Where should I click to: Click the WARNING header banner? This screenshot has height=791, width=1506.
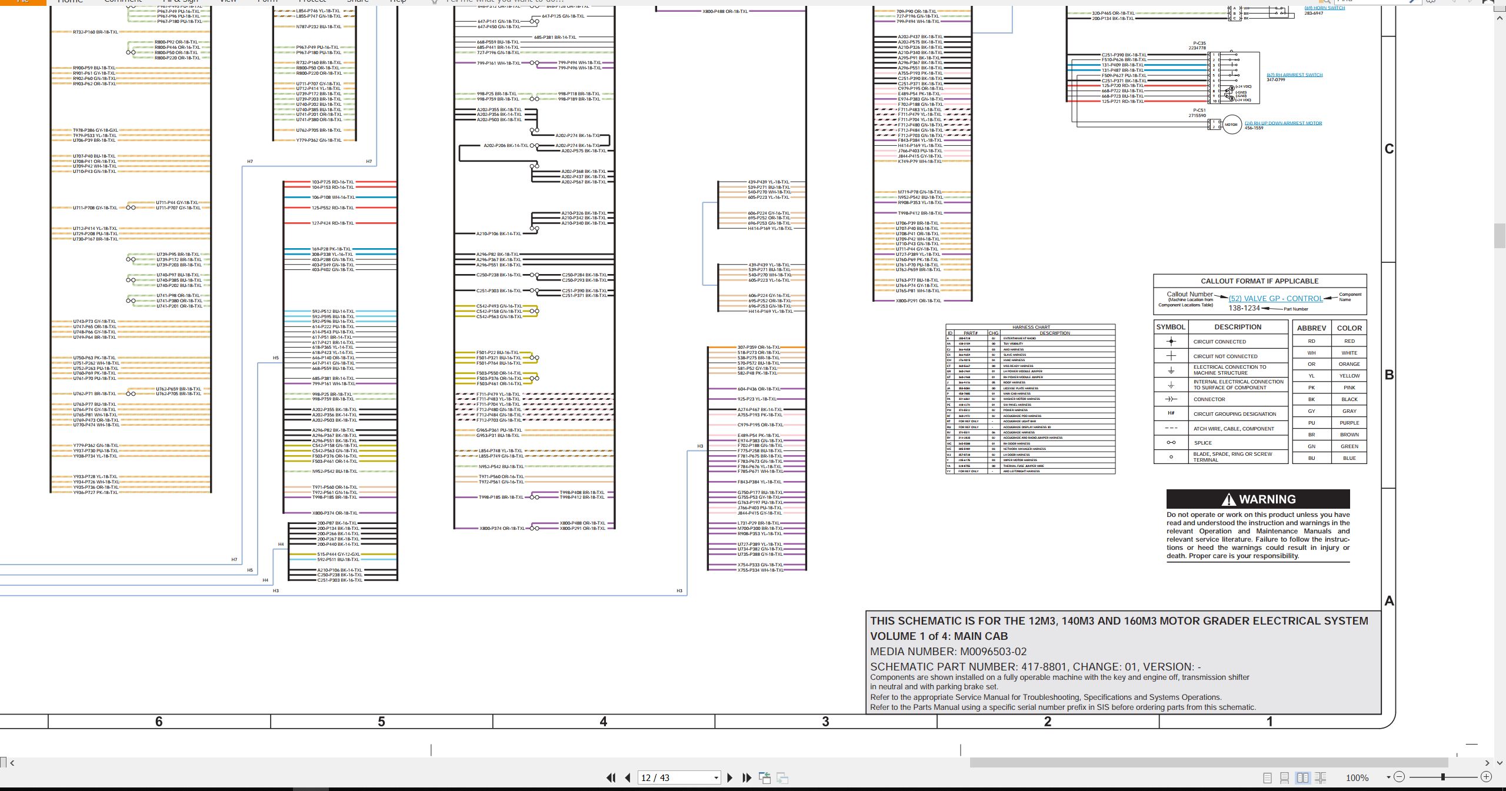[1258, 499]
